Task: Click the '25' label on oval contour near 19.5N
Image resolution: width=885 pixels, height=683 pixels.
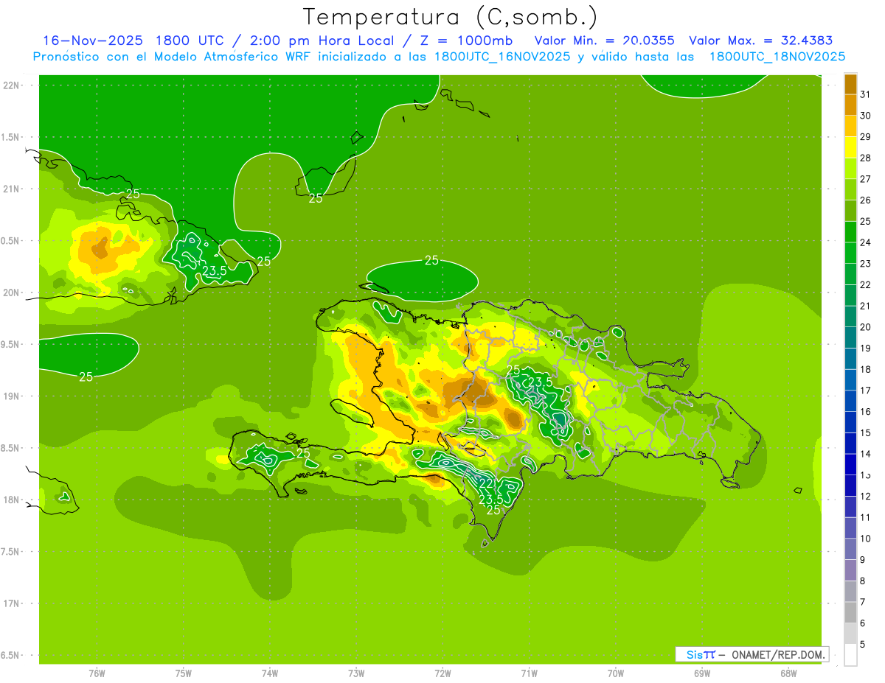Action: [x=86, y=376]
